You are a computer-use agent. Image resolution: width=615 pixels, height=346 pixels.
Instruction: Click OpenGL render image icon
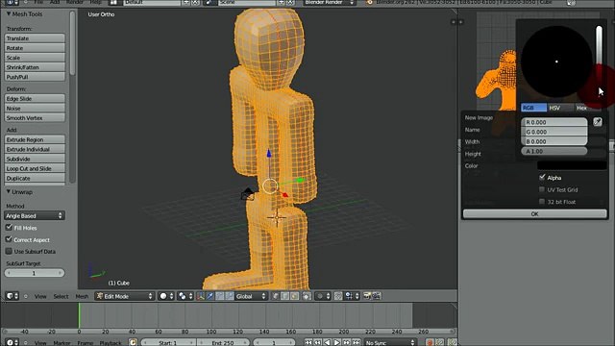click(x=367, y=296)
